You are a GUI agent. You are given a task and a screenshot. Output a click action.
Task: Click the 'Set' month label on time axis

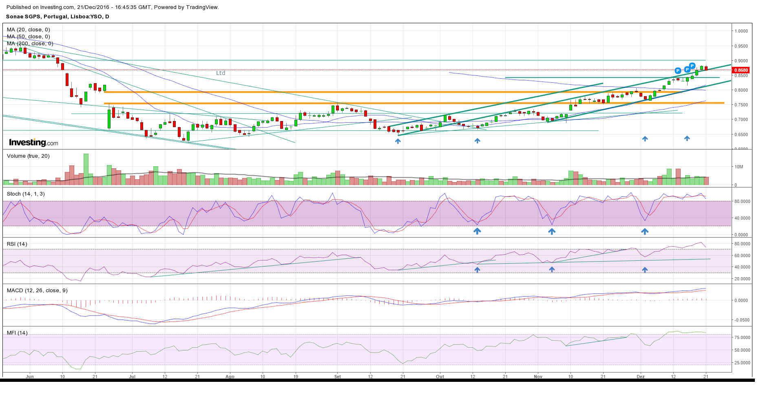[x=338, y=377]
